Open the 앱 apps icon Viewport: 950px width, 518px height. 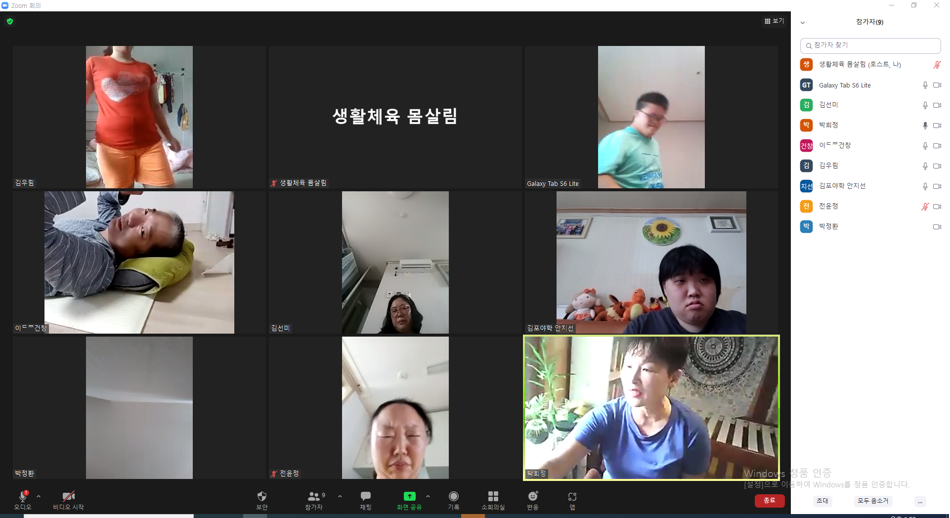coord(572,496)
